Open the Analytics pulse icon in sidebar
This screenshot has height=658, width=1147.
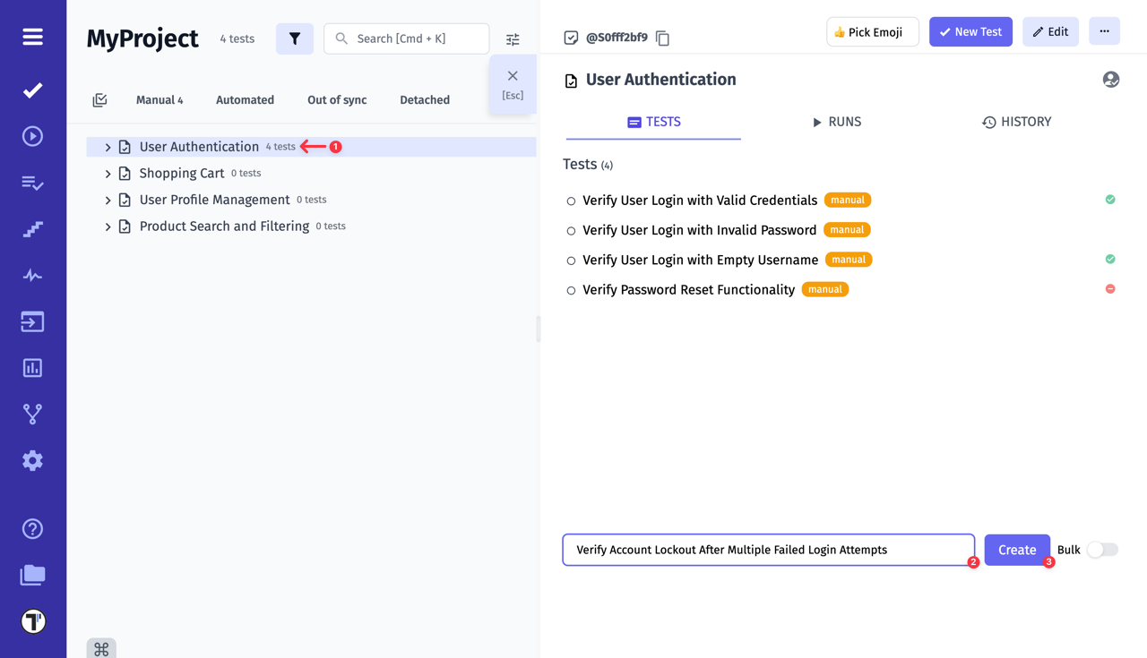pyautogui.click(x=32, y=275)
